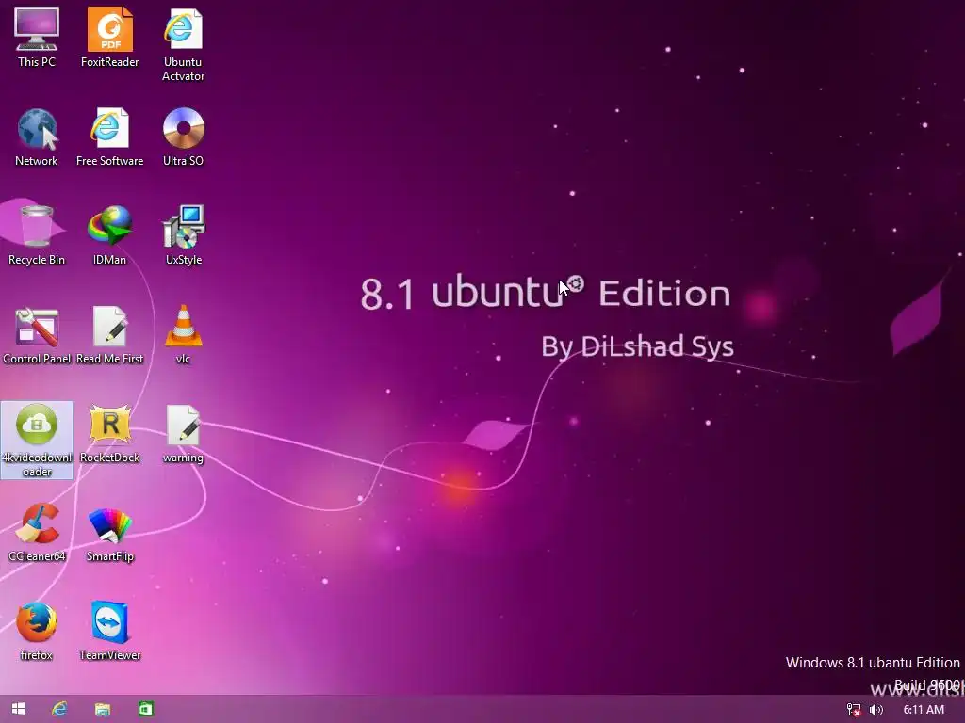965x723 pixels.
Task: Select the UxStyle installer icon
Action: coord(184,235)
